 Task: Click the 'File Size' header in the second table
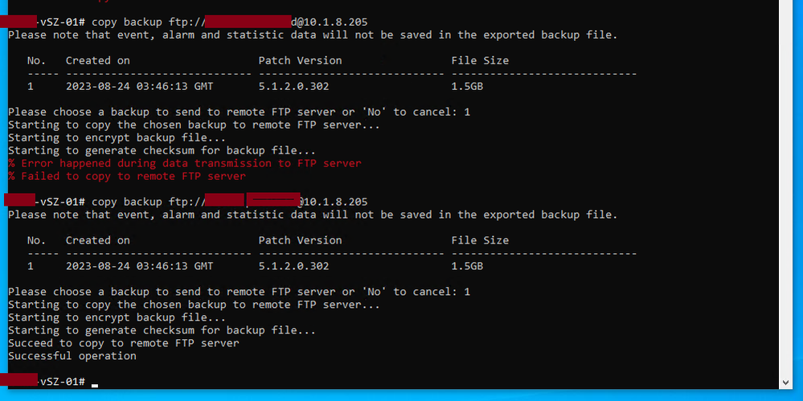(x=480, y=240)
